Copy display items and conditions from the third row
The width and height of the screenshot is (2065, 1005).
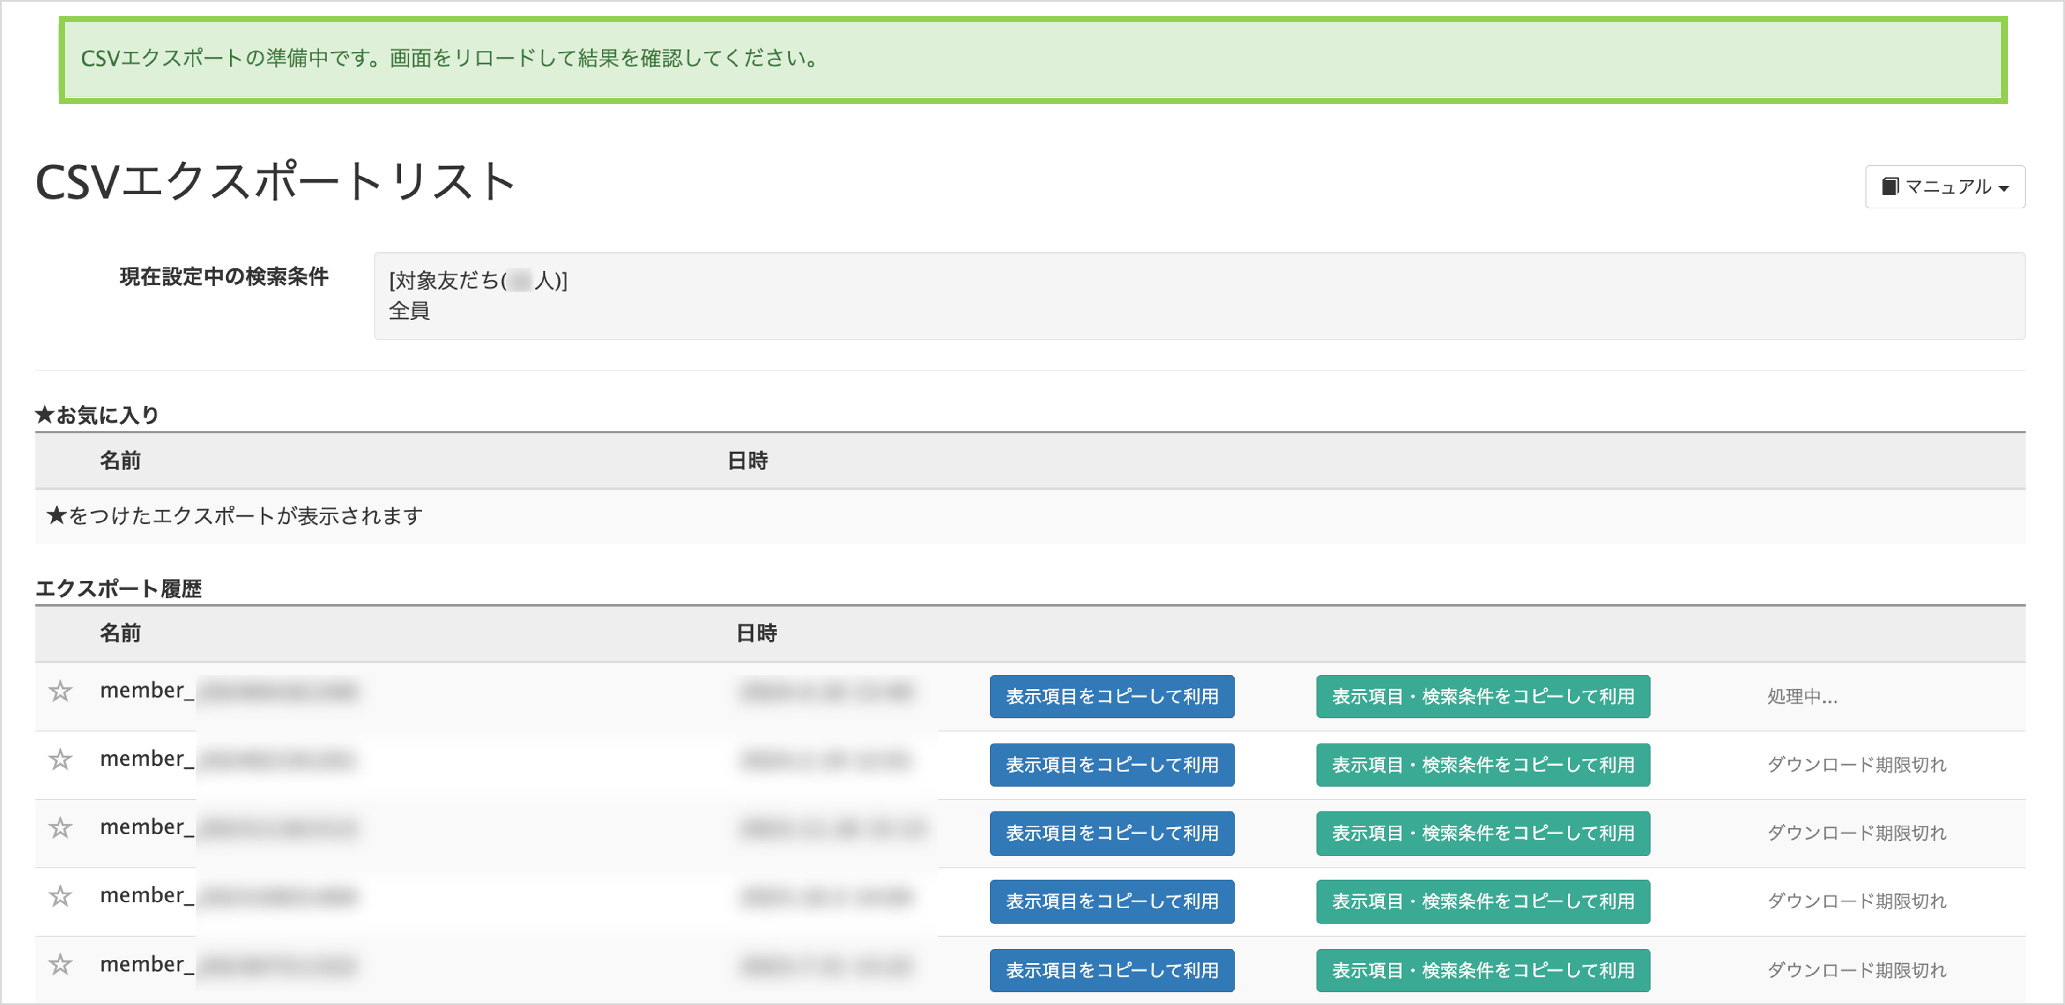(x=1482, y=834)
